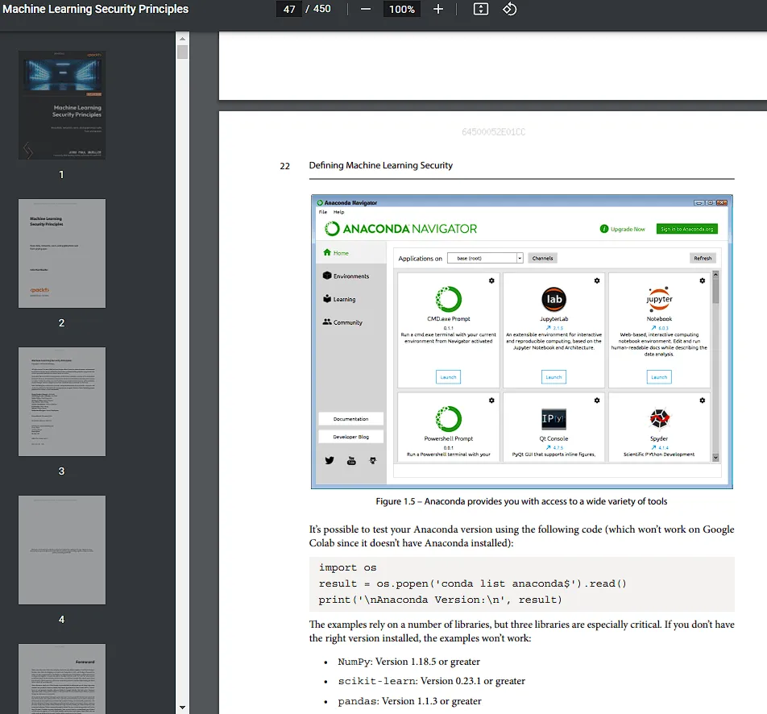The image size is (767, 714).
Task: Click the Qt Console IPython icon
Action: pyautogui.click(x=553, y=419)
